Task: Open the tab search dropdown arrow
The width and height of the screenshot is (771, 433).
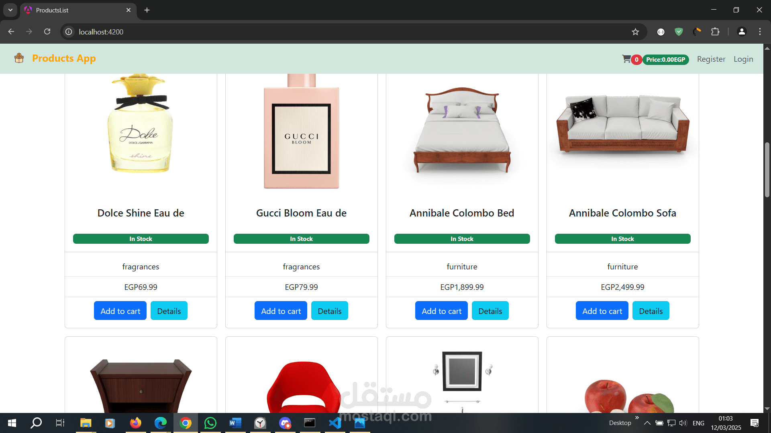Action: tap(10, 10)
